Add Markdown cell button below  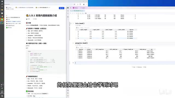click(x=139, y=67)
